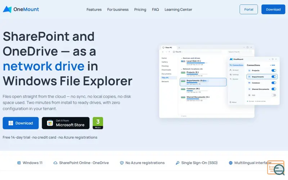Image resolution: width=288 pixels, height=180 pixels.
Task: Select the Departments (G:) network drive
Action: (203, 82)
